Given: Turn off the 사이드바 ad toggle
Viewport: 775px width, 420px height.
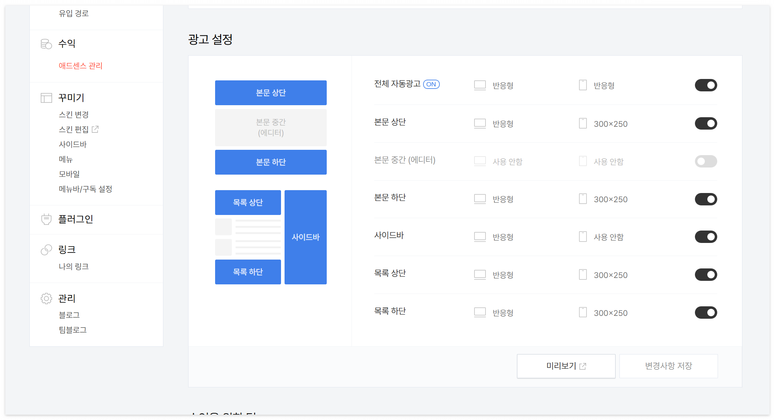Looking at the screenshot, I should [x=706, y=237].
